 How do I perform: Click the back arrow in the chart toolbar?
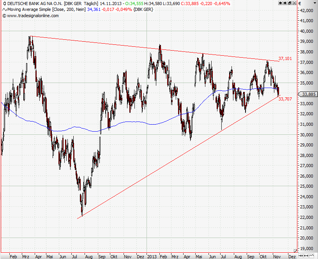(x=281, y=3)
